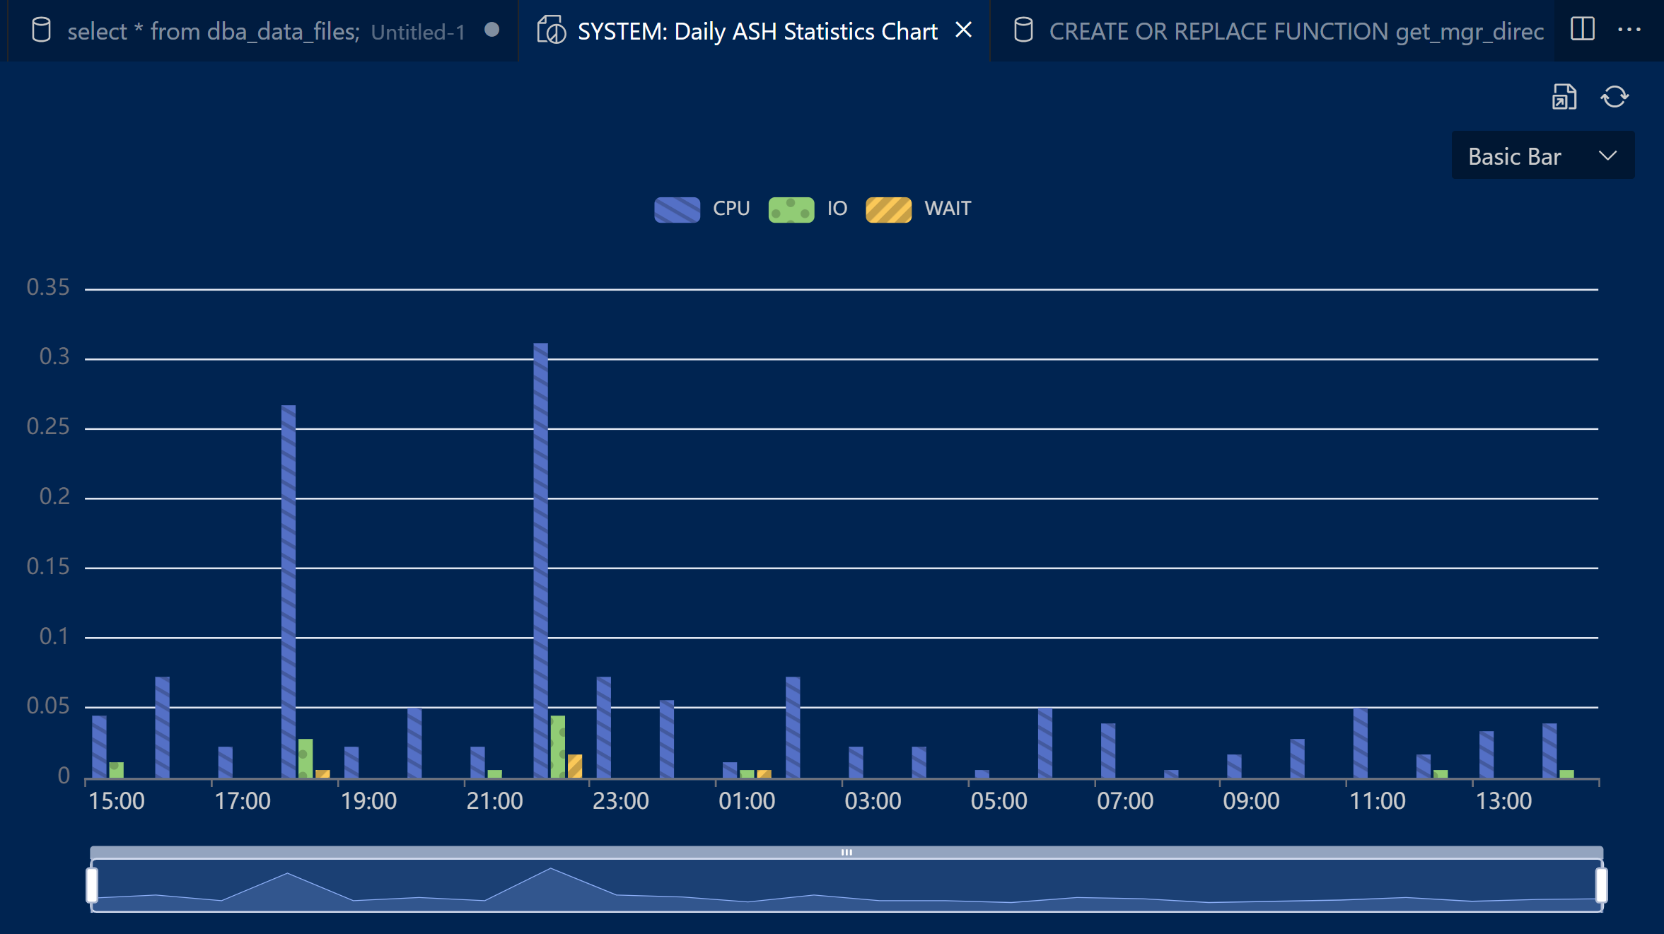
Task: Open the more actions ellipsis menu
Action: tap(1629, 30)
